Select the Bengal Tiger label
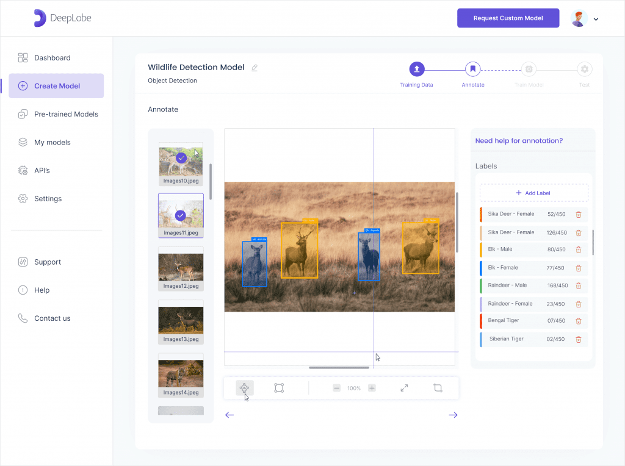The height and width of the screenshot is (466, 625). click(x=533, y=321)
